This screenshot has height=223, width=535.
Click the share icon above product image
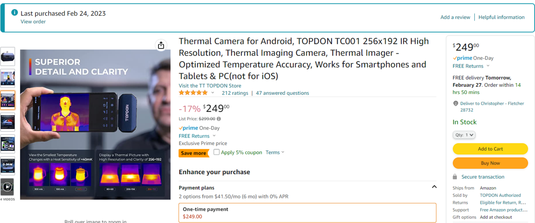(x=161, y=46)
